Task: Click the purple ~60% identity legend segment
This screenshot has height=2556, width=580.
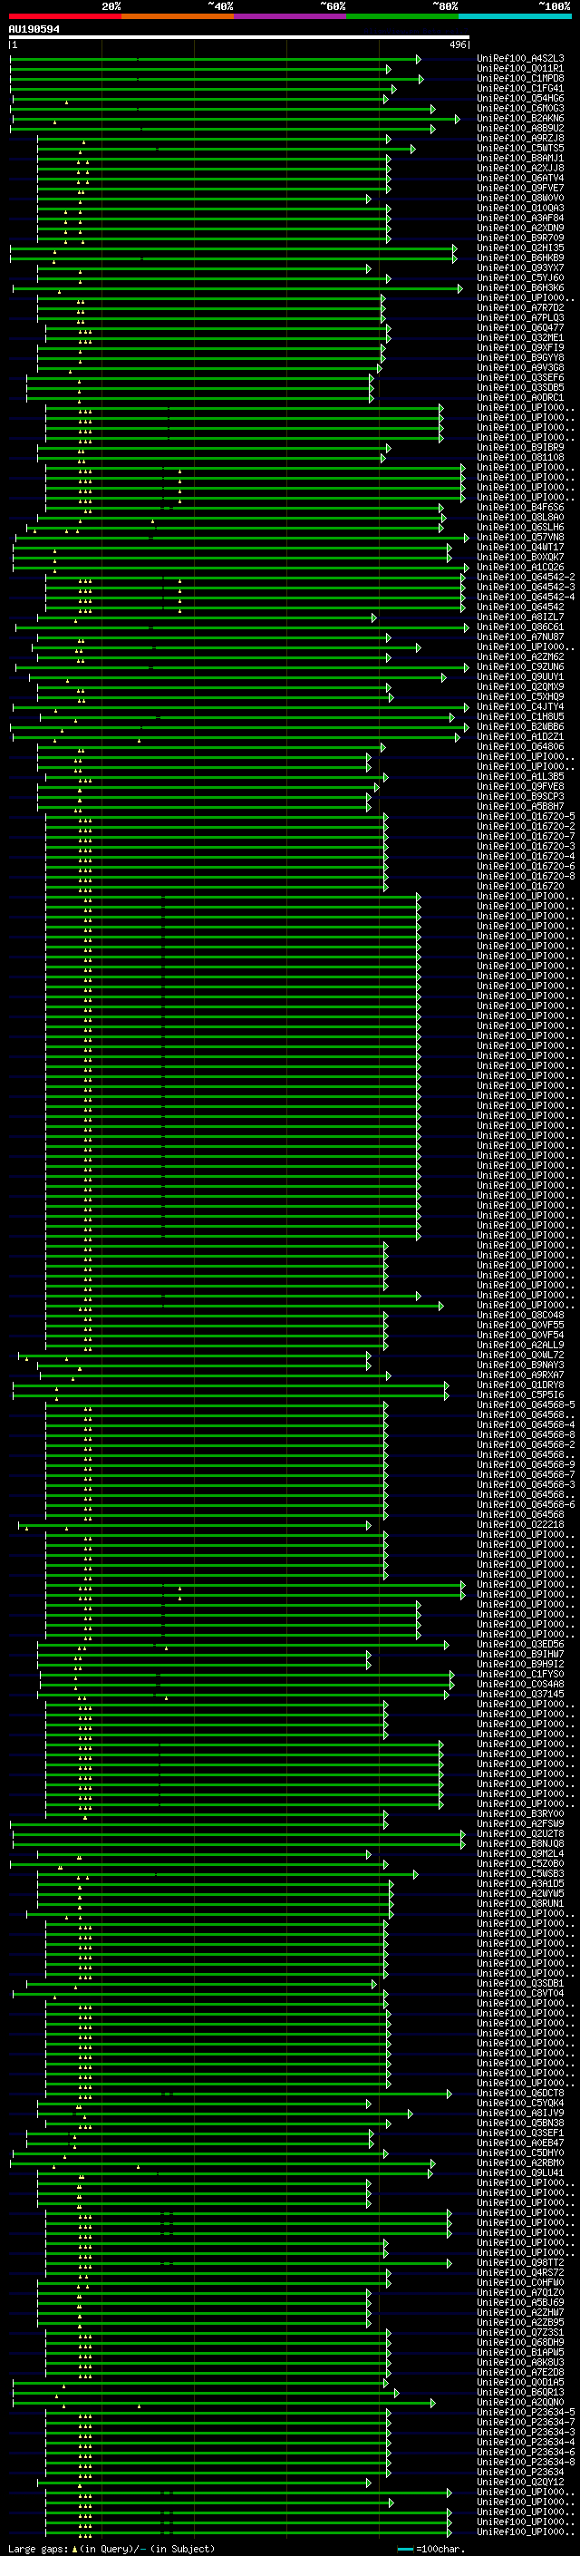Action: click(x=291, y=16)
